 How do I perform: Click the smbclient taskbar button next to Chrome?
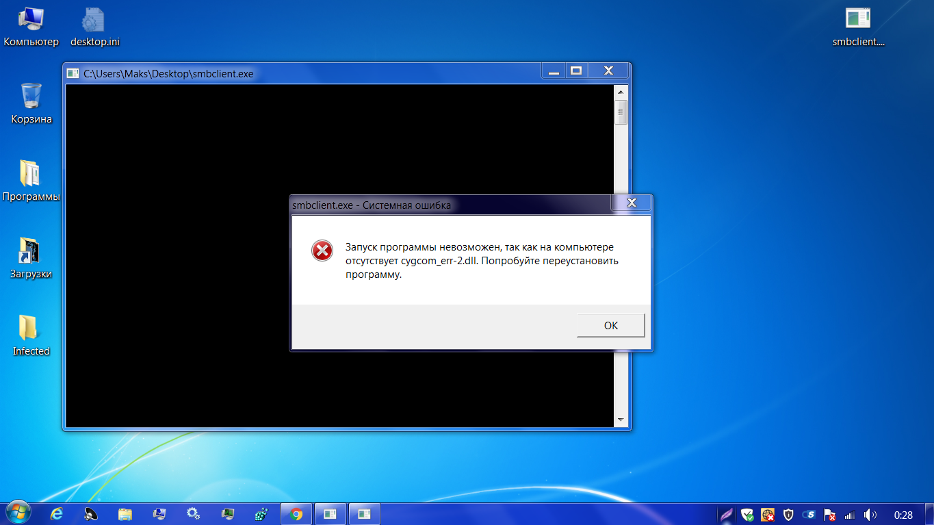[330, 514]
